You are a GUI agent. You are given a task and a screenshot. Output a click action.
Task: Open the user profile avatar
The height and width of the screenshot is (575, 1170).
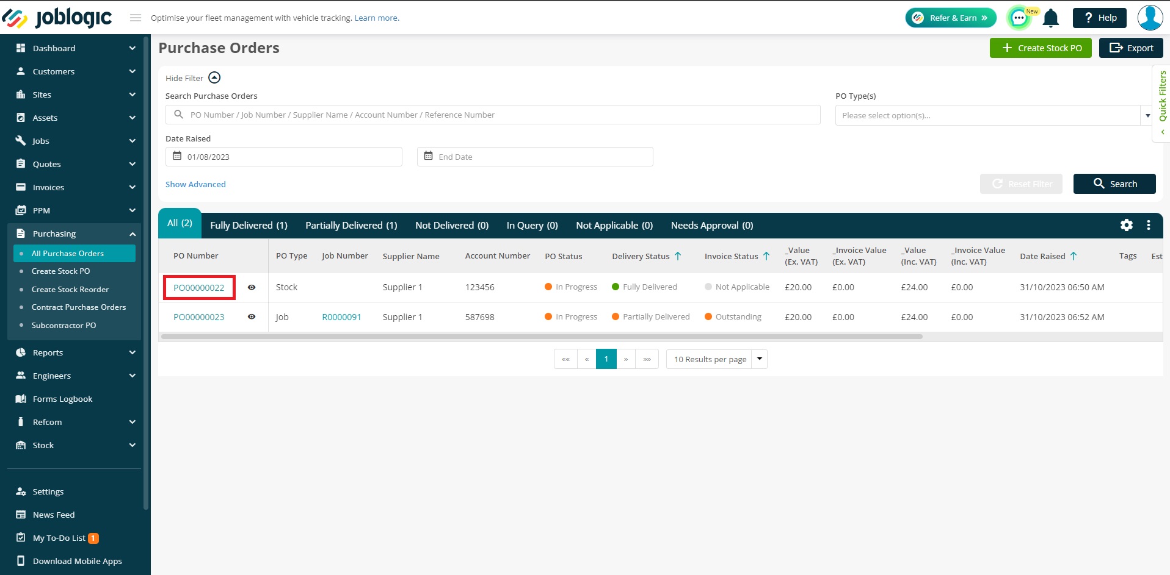pos(1150,18)
